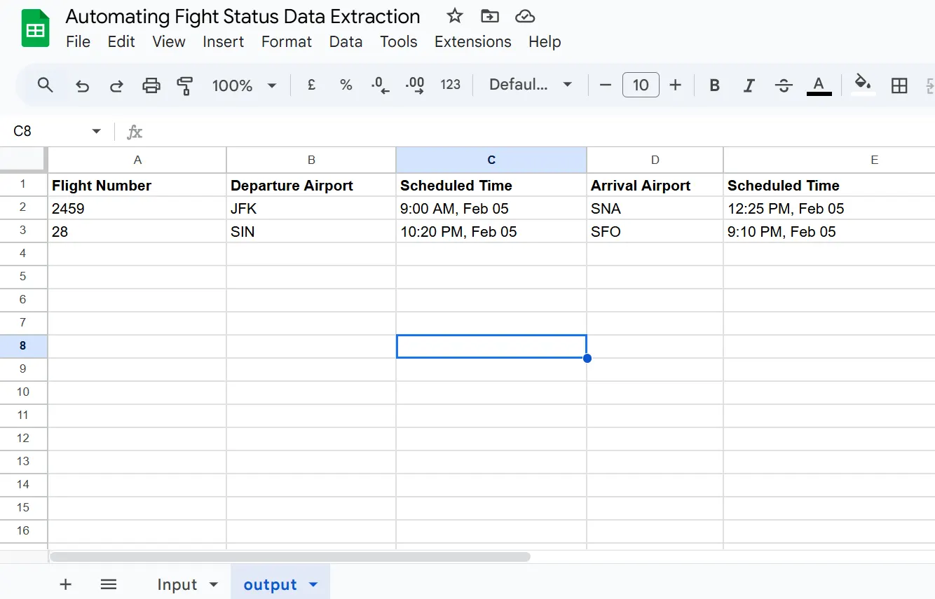Click into the formula bar

[x=540, y=131]
